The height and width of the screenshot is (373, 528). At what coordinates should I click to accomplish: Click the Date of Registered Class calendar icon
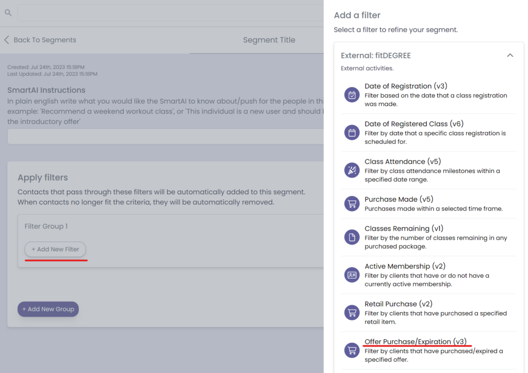click(x=352, y=133)
